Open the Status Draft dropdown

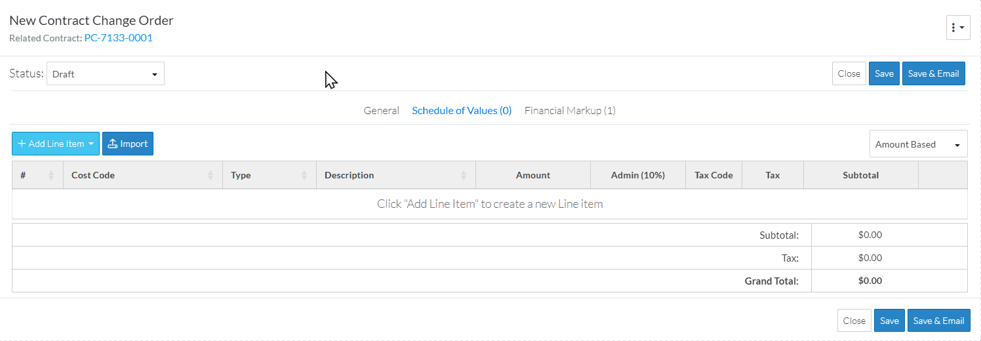106,74
